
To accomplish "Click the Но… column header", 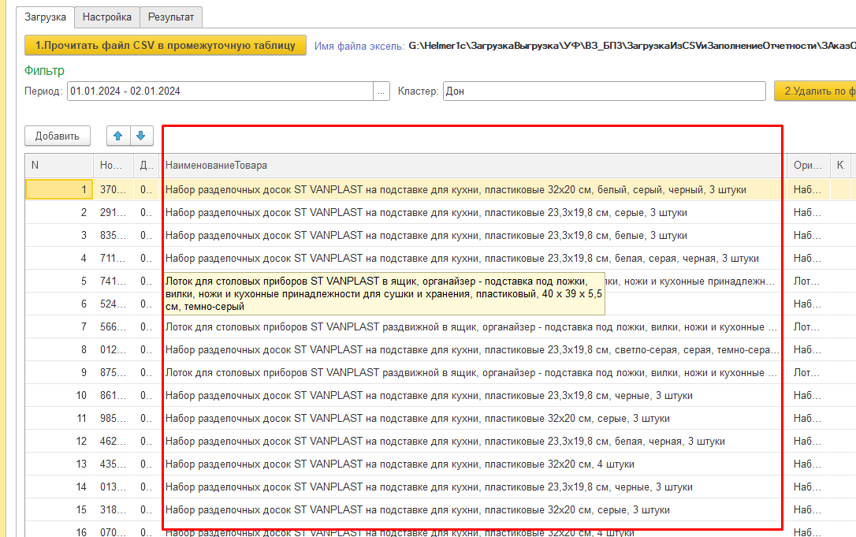I will coord(114,166).
